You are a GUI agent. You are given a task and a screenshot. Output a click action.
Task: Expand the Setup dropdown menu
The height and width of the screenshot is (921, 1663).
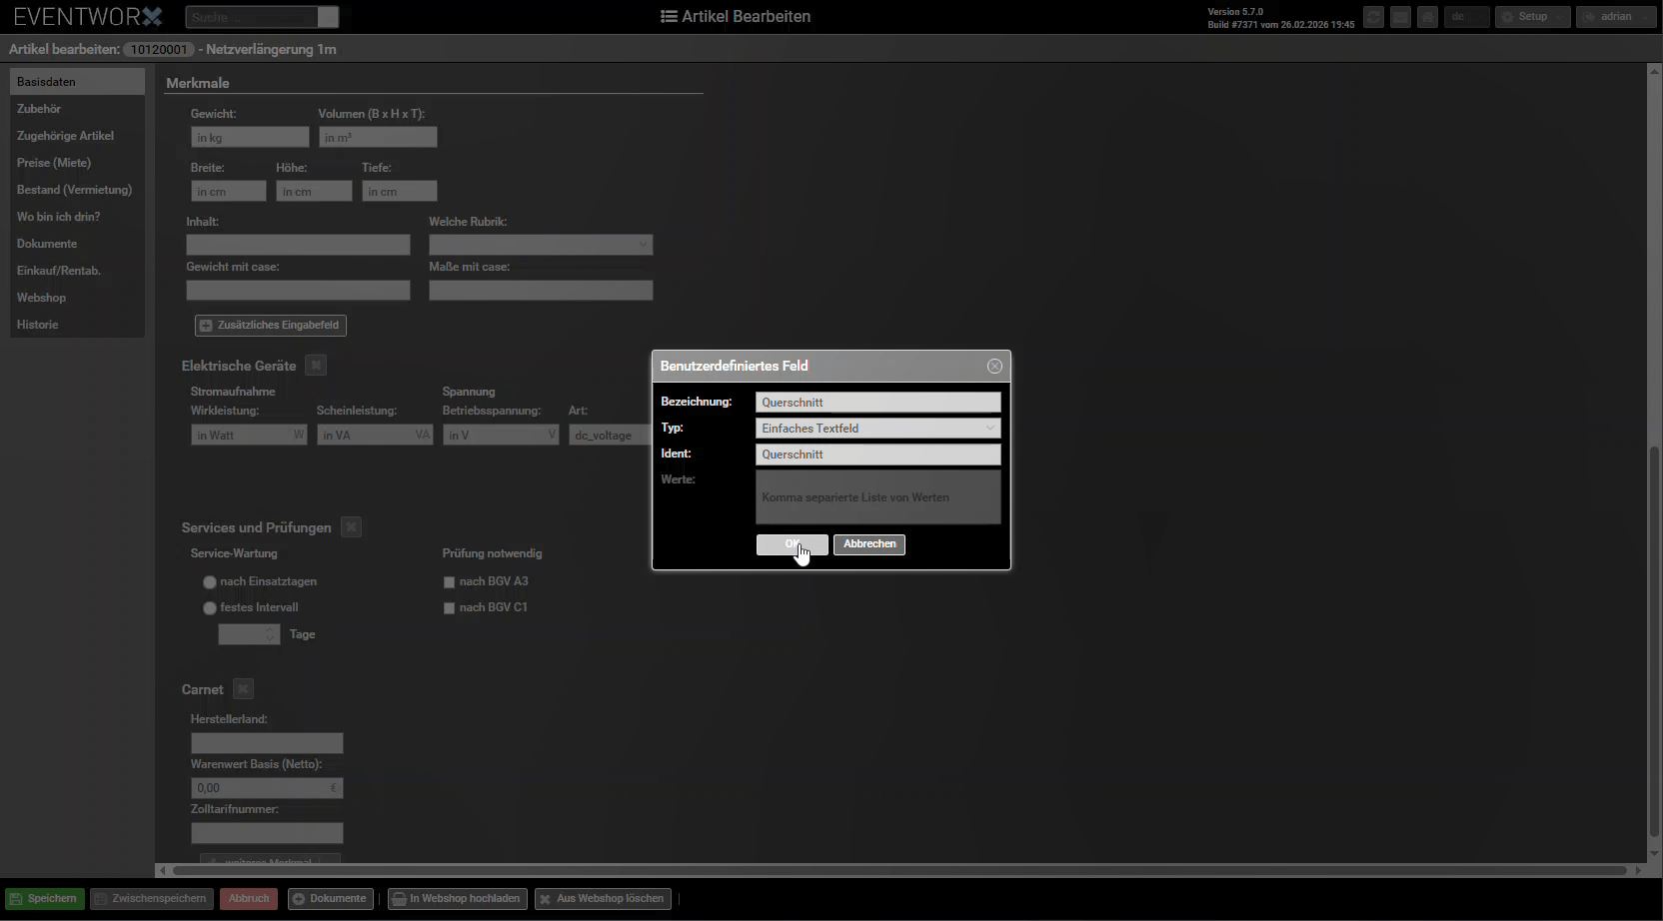(1532, 17)
